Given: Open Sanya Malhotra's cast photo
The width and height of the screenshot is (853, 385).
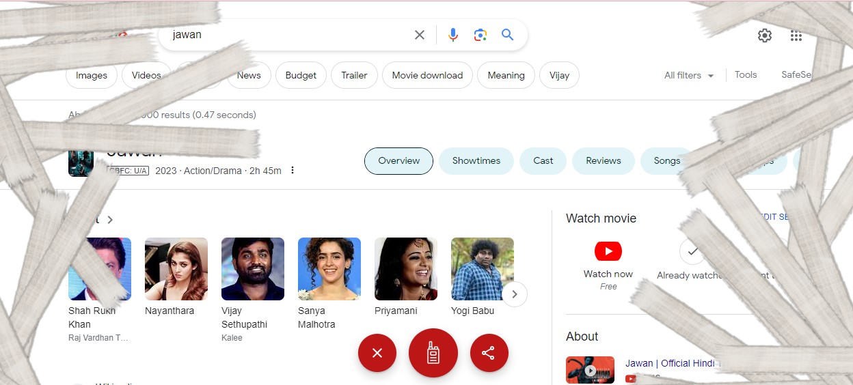Looking at the screenshot, I should 329,269.
